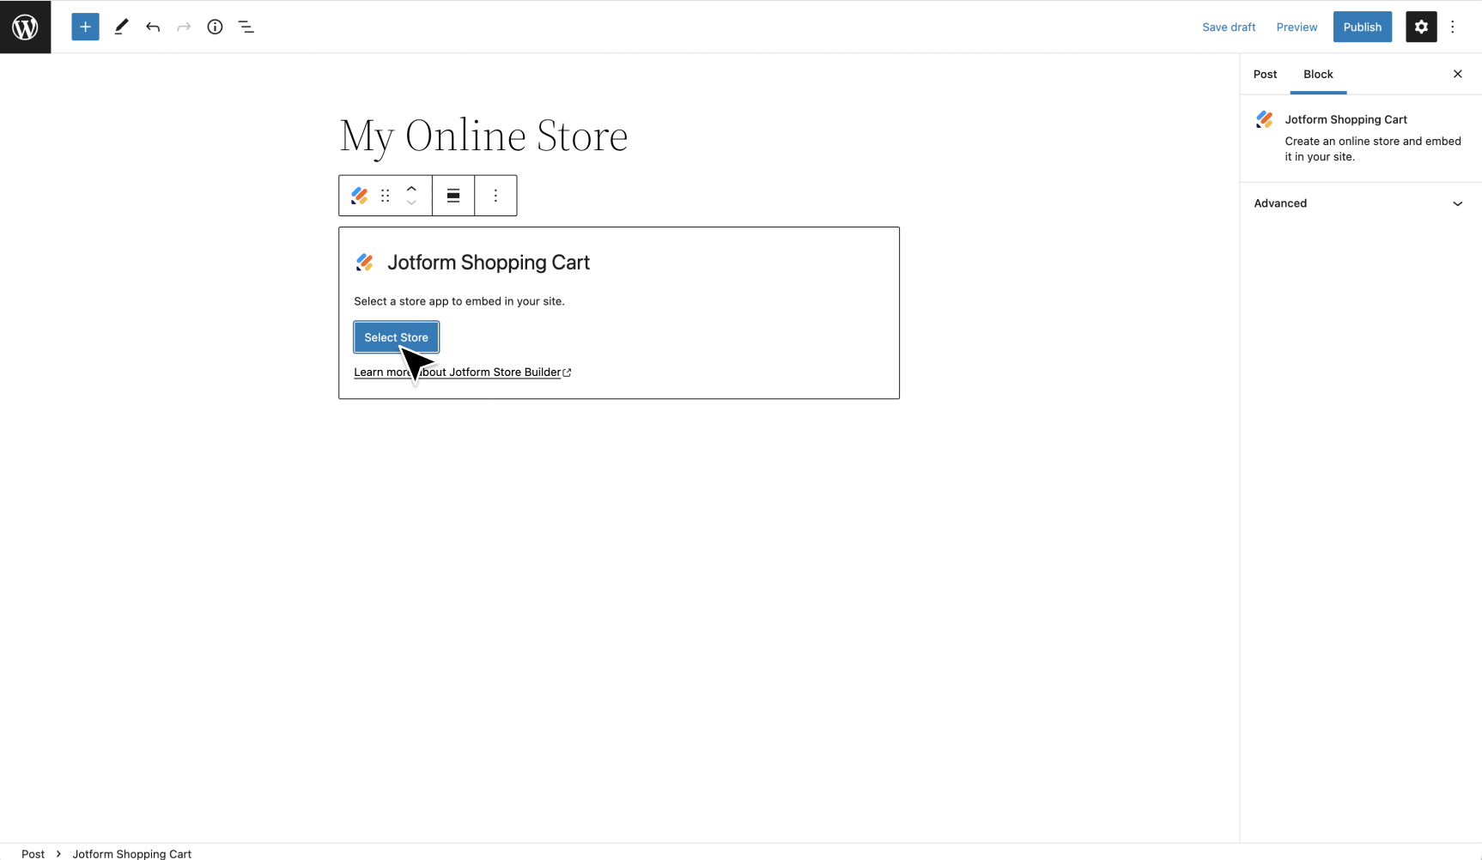Close the settings sidebar
1482x860 pixels.
1458,74
